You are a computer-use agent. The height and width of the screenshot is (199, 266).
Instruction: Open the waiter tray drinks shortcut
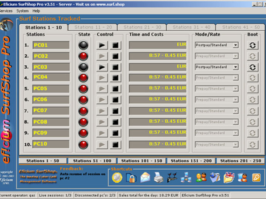172,177
